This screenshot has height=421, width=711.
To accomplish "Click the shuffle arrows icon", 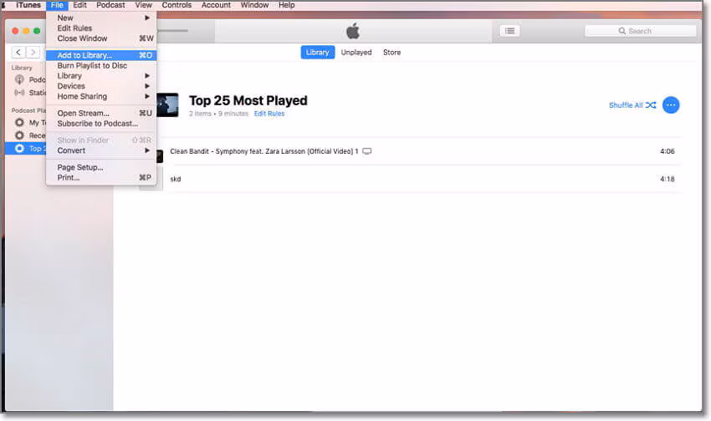I will [x=651, y=105].
